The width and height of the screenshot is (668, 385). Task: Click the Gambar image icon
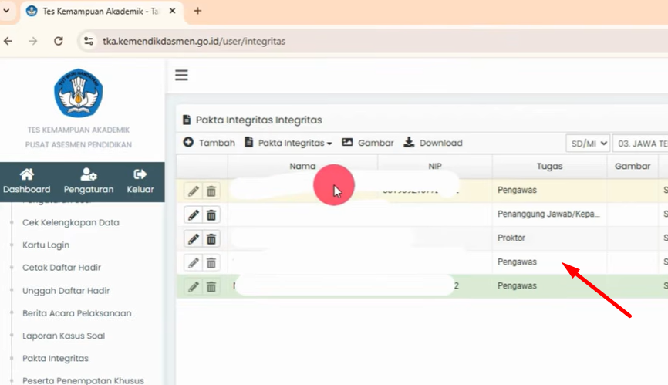coord(347,142)
